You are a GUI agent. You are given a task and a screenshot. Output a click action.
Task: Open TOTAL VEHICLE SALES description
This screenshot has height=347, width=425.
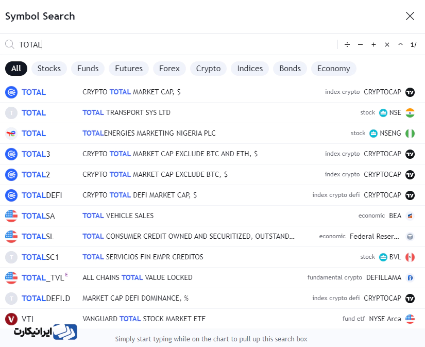(x=118, y=216)
